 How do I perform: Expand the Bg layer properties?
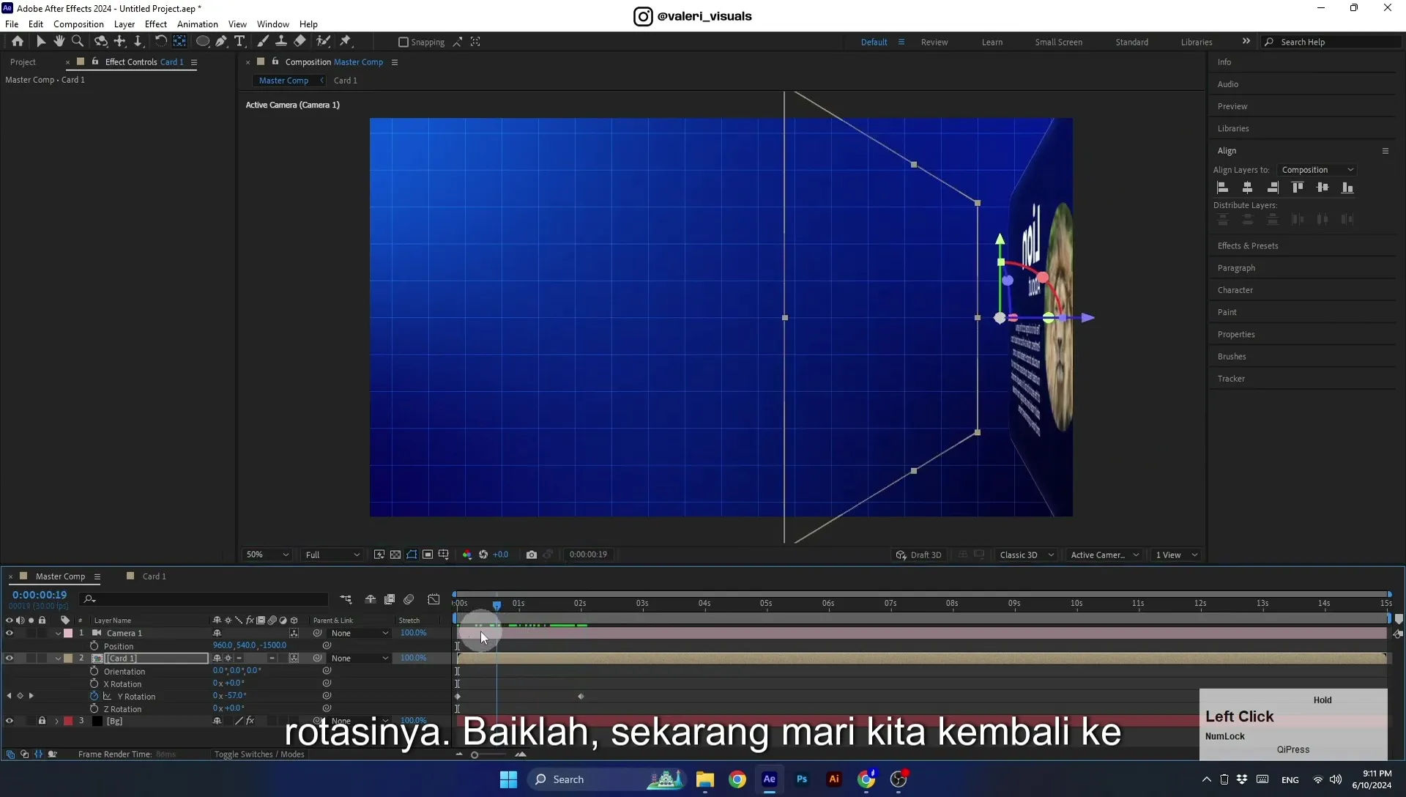[x=56, y=722]
